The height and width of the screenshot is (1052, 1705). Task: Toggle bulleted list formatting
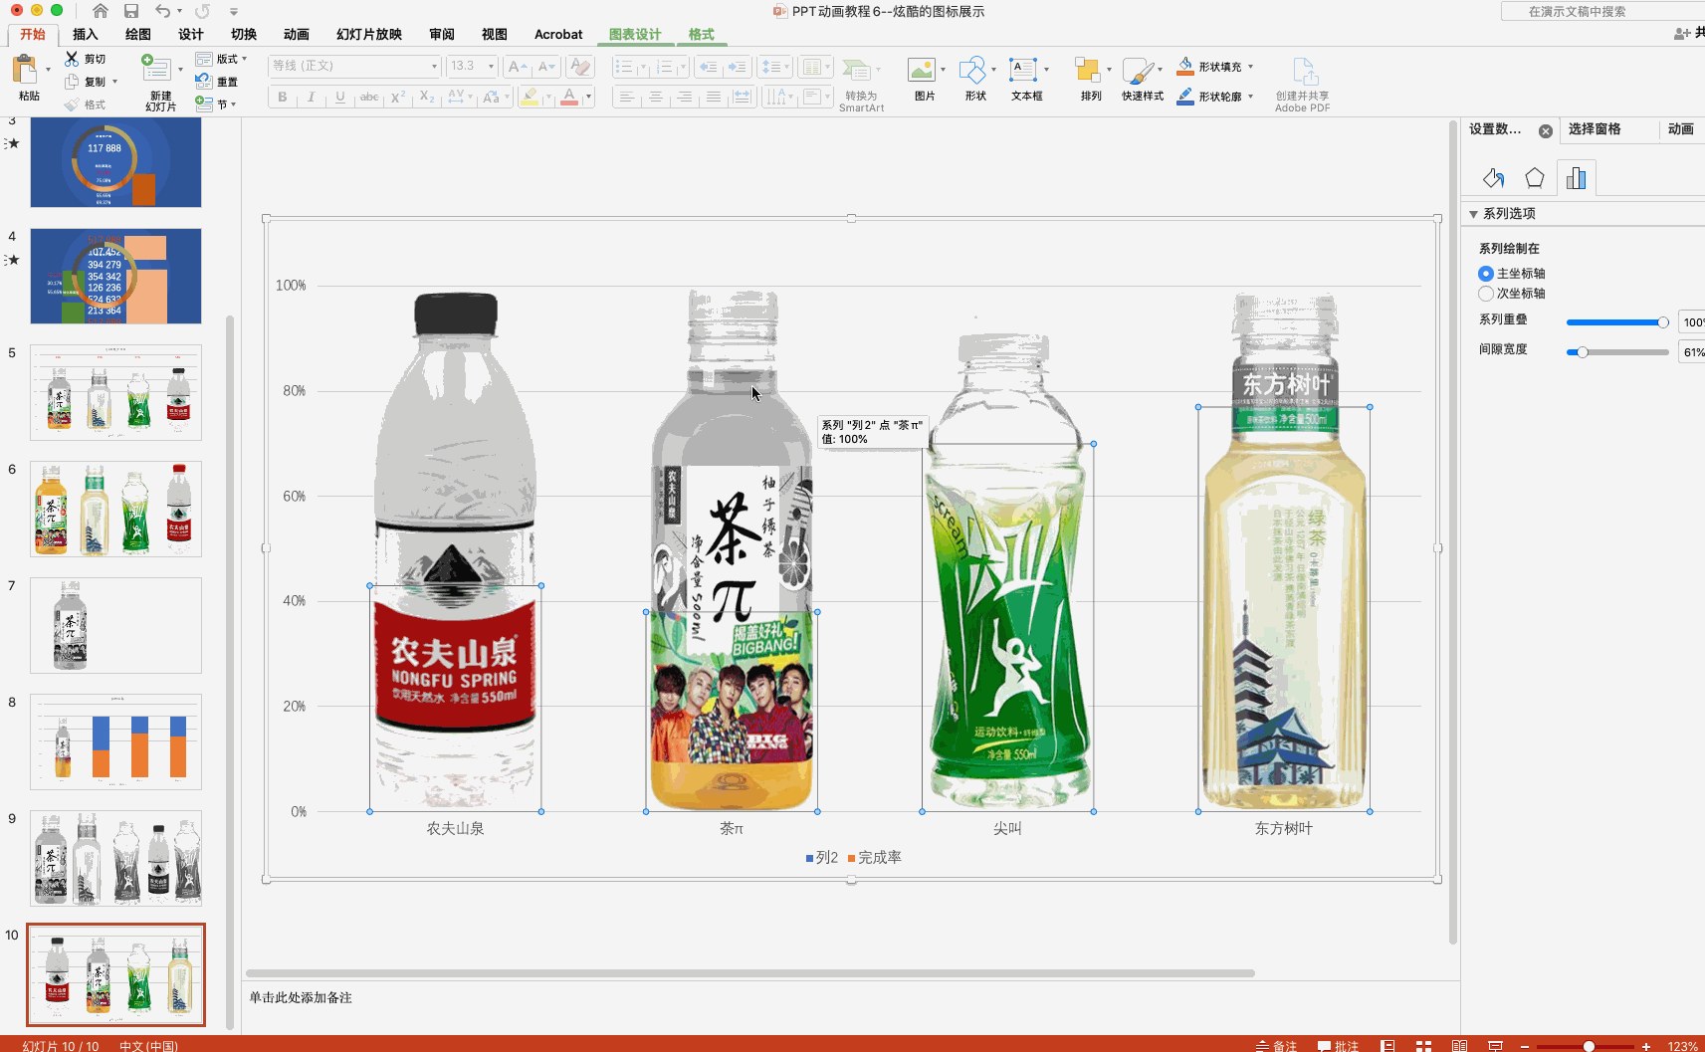coord(624,67)
